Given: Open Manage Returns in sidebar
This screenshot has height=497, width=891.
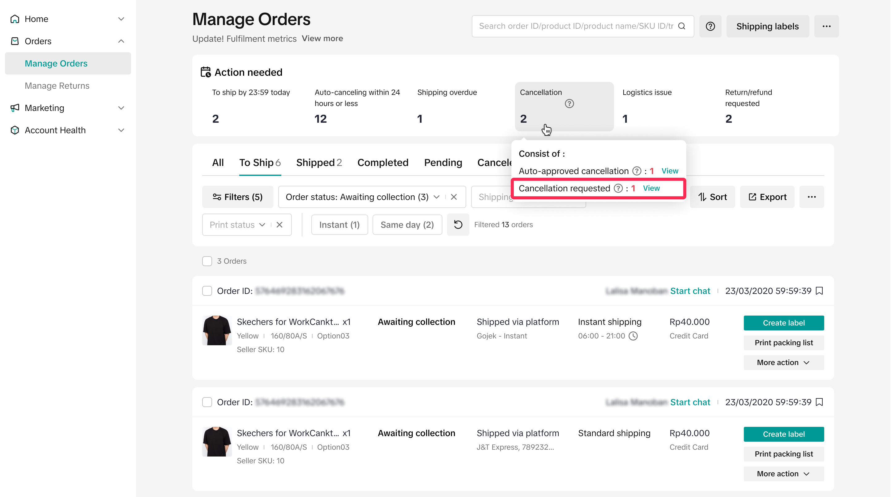Looking at the screenshot, I should click(x=57, y=86).
